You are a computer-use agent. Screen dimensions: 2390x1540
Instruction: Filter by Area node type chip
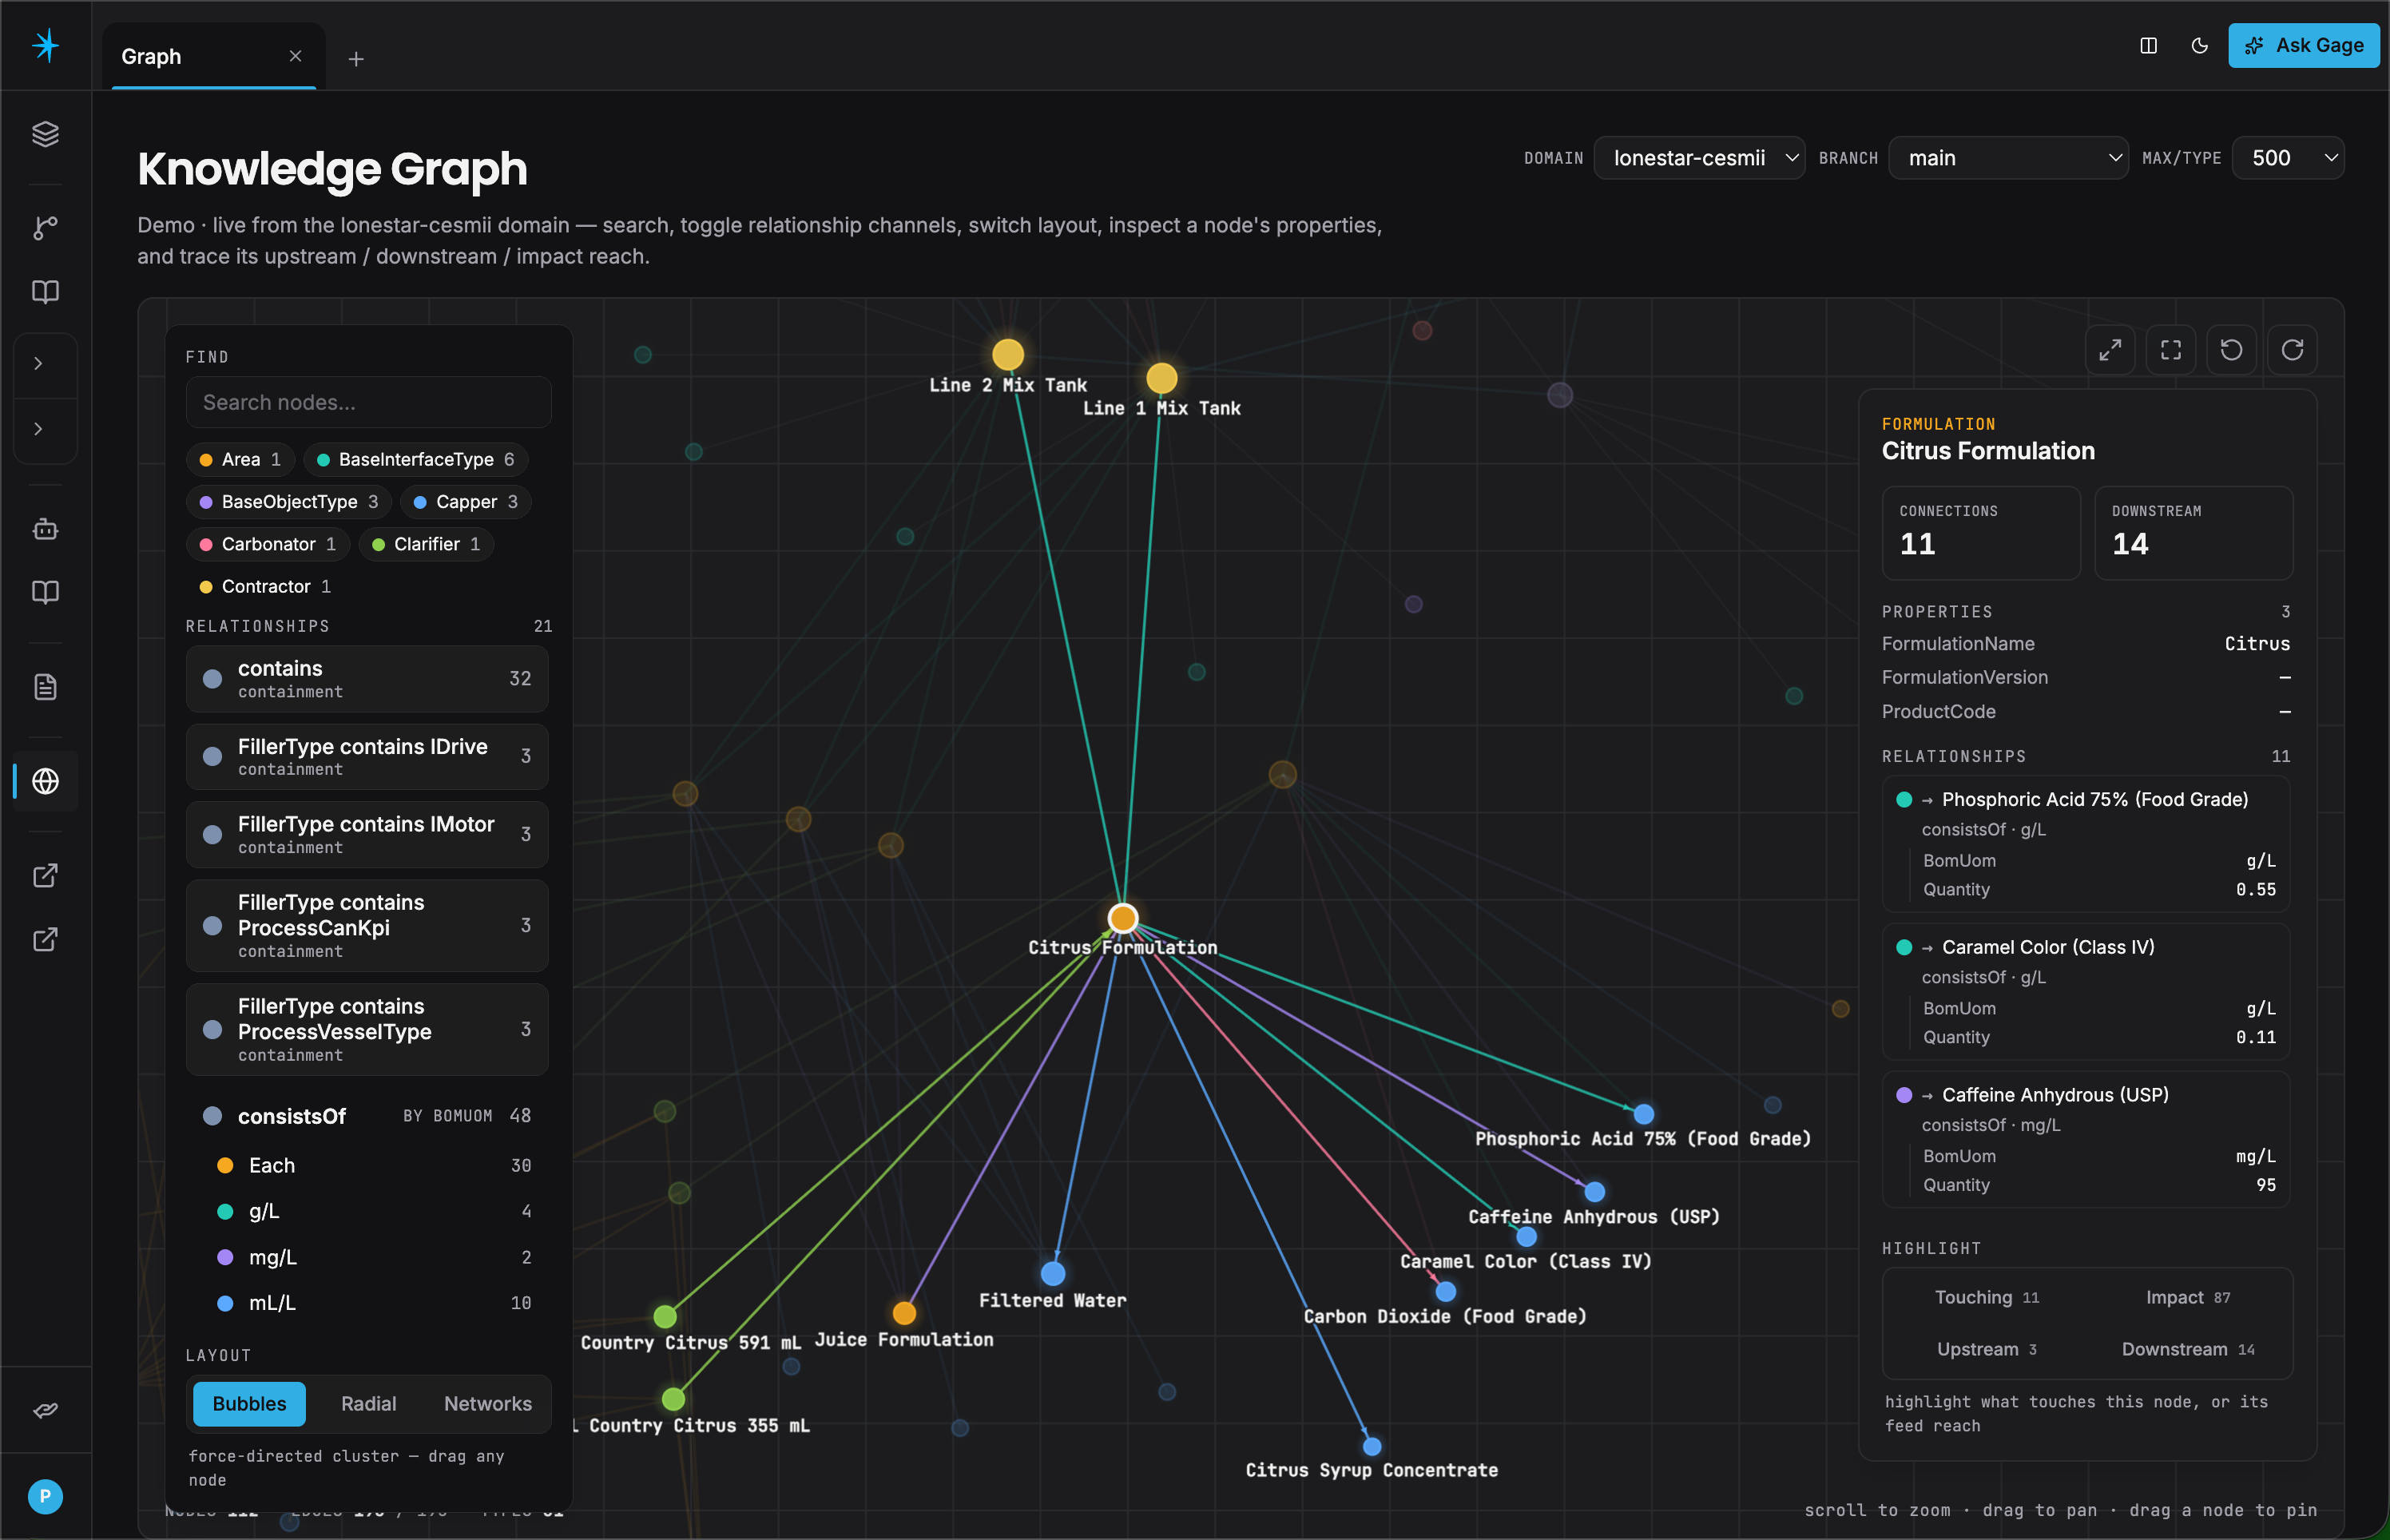pyautogui.click(x=240, y=459)
